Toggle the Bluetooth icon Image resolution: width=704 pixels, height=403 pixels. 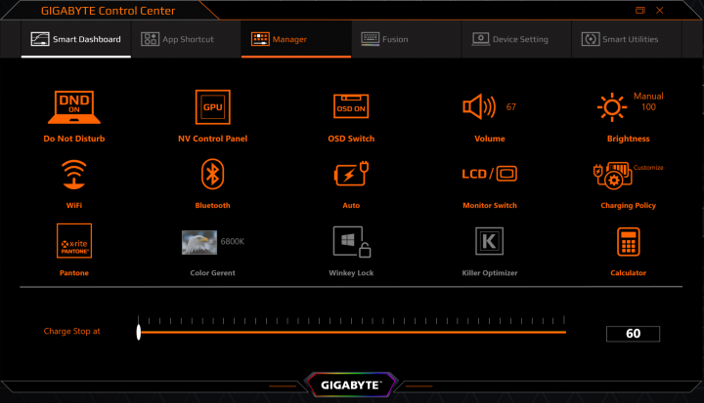(212, 174)
